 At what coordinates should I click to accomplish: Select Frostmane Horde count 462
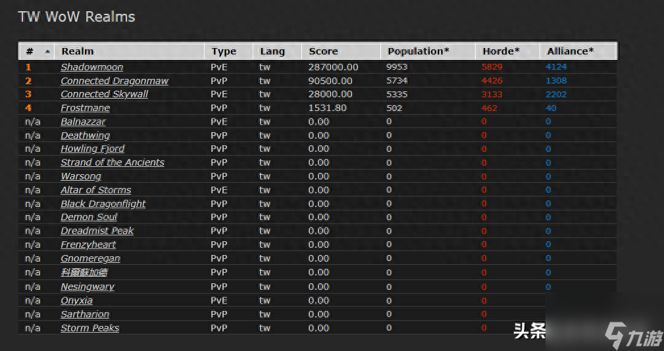click(x=489, y=108)
